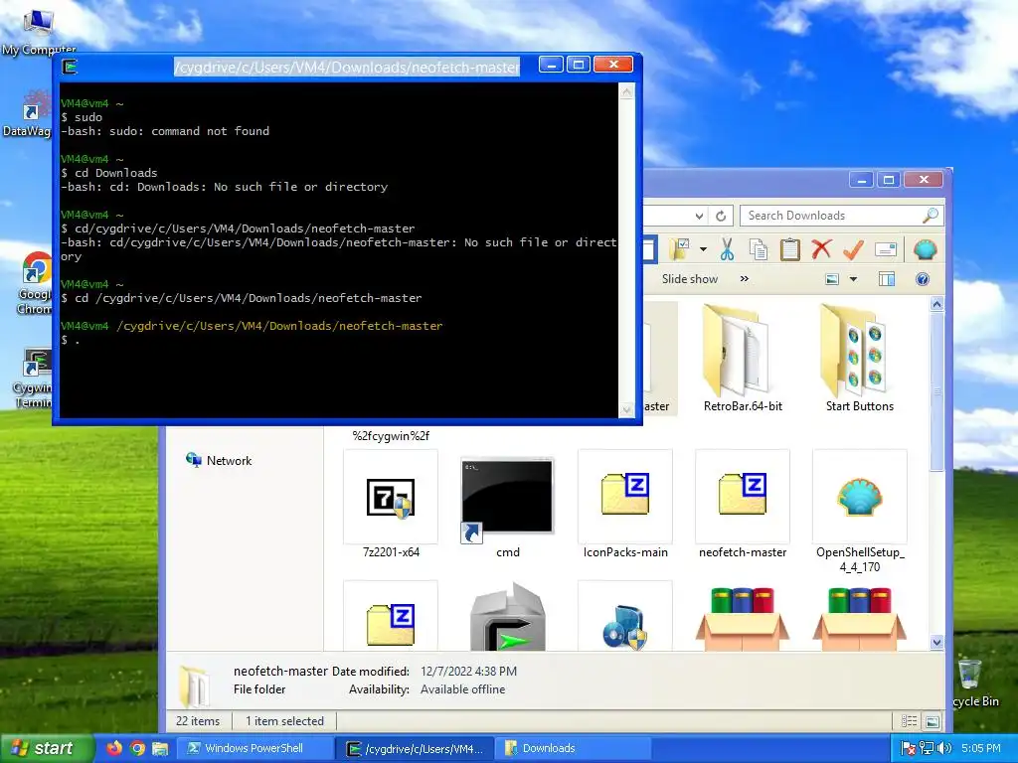Click the Paste clipboard icon in Downloads toolbar
The height and width of the screenshot is (763, 1018).
pyautogui.click(x=789, y=249)
